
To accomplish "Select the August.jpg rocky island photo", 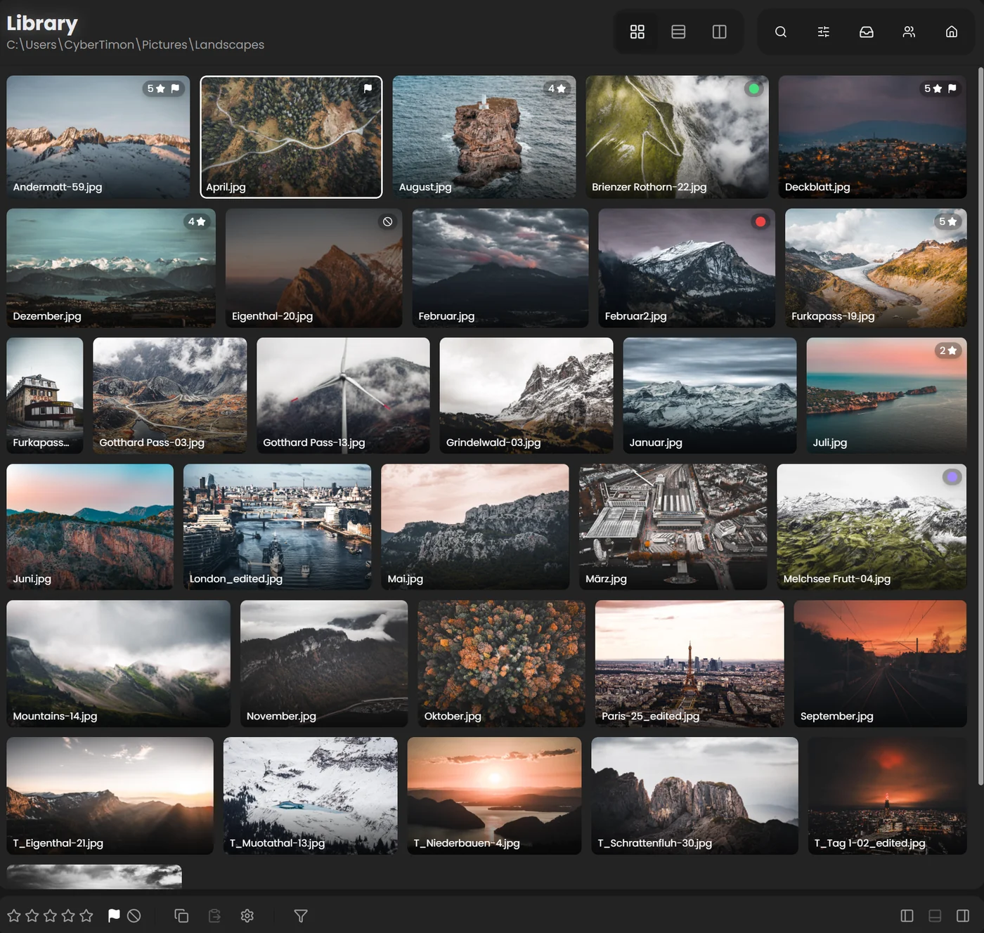I will (x=484, y=136).
